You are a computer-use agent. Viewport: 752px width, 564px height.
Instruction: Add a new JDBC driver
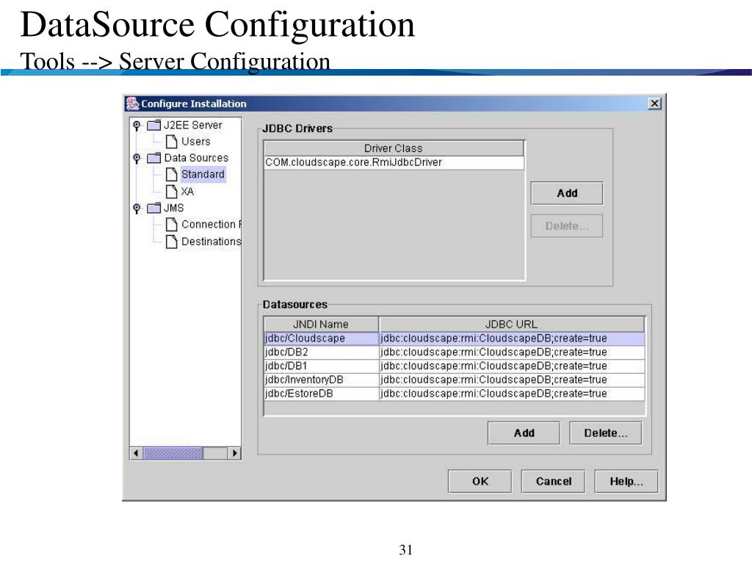(566, 193)
